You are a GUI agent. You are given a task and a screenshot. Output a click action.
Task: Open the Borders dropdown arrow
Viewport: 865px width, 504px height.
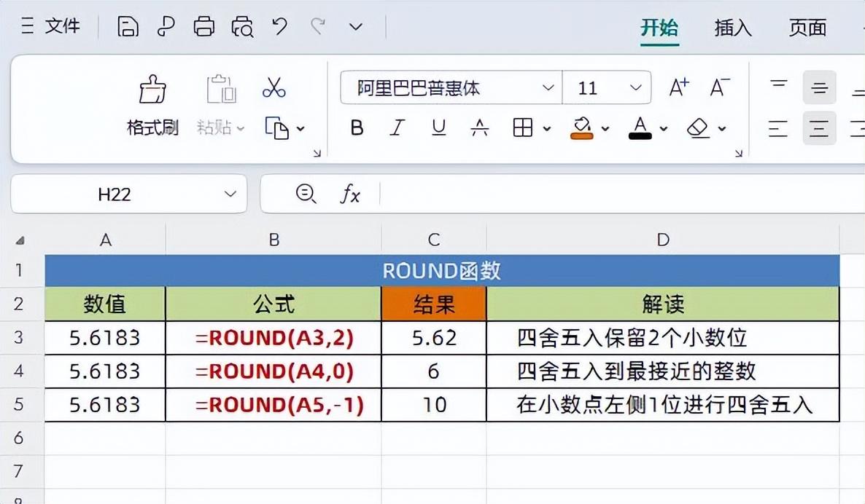coord(547,129)
